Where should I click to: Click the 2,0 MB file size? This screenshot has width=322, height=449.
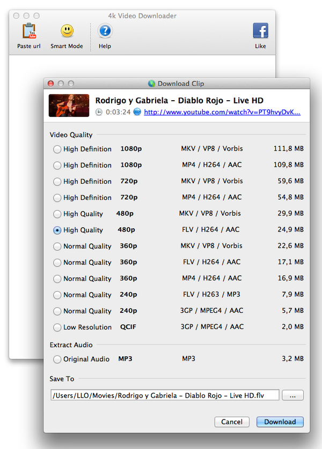pos(292,327)
